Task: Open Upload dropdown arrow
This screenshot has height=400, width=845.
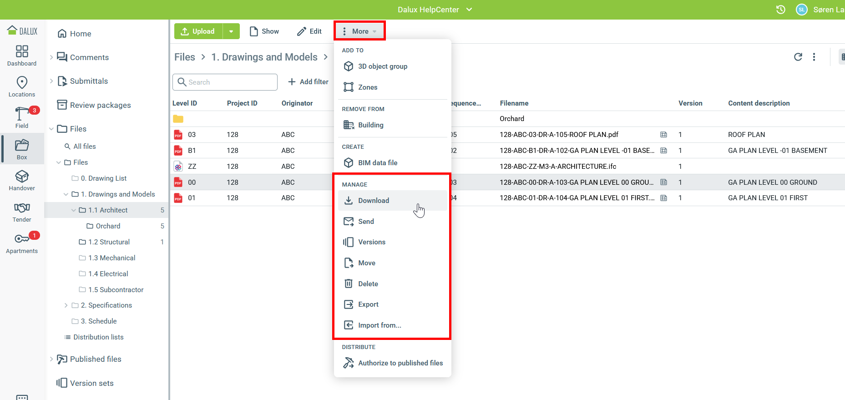Action: [231, 31]
